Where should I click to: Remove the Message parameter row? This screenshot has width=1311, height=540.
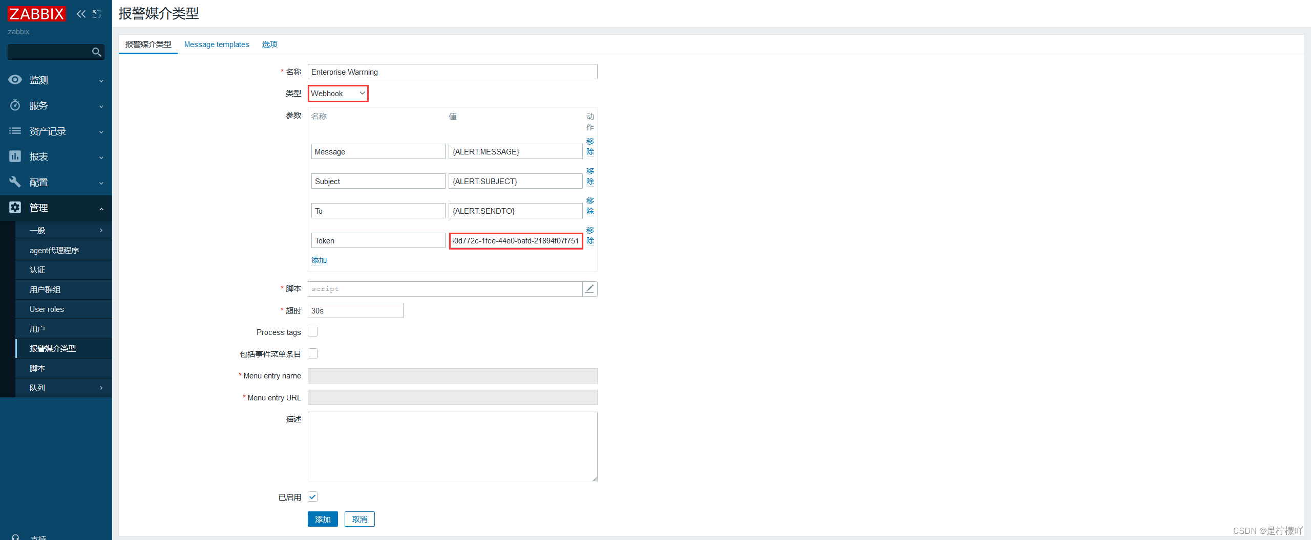tap(590, 146)
